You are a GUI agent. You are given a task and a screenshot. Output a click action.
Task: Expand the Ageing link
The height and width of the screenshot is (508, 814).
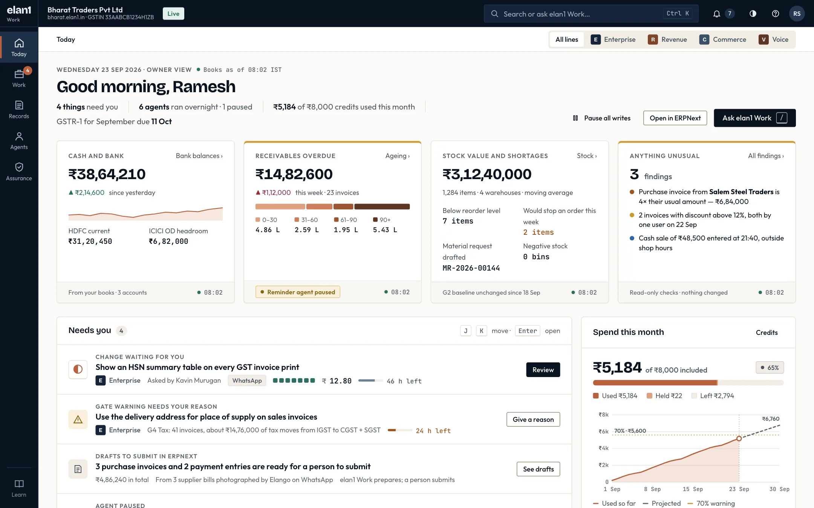coord(397,156)
